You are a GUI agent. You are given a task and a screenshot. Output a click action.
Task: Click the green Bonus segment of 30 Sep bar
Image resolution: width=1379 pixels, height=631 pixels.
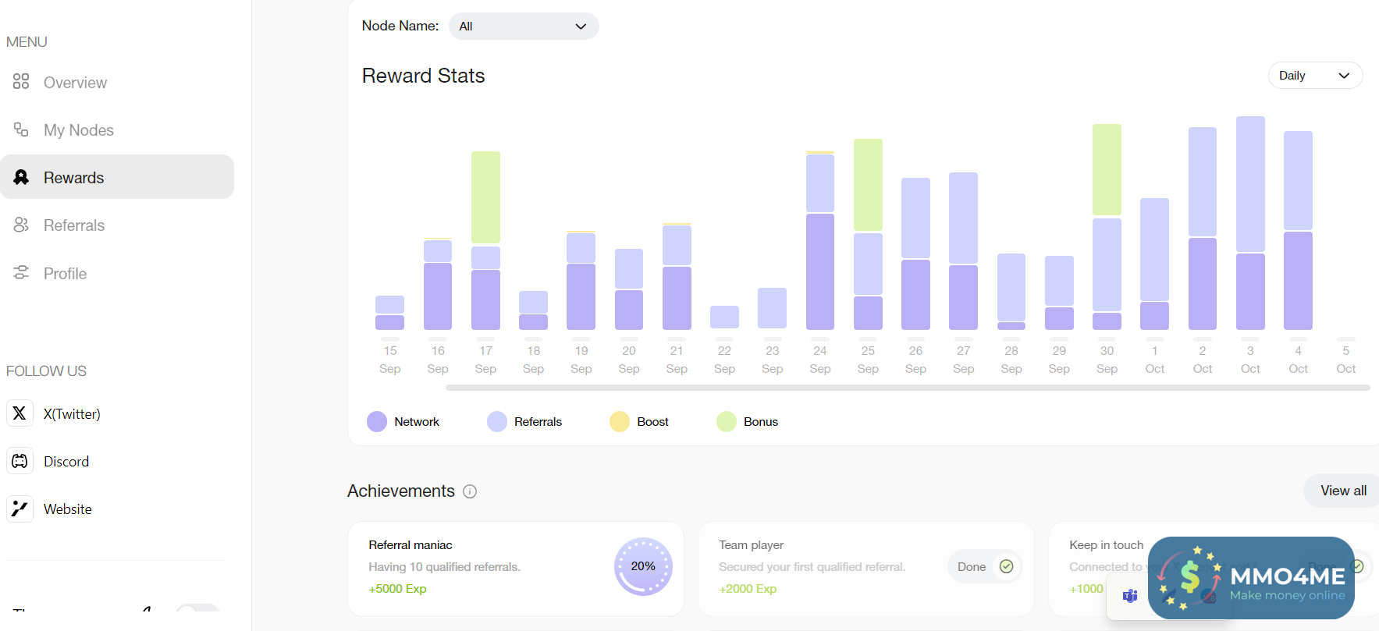(1107, 170)
